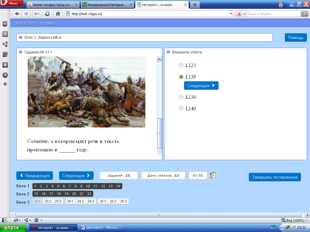Go back with the browser back arrow
Screen dimensions: 310x232
pyautogui.click(x=17, y=14)
